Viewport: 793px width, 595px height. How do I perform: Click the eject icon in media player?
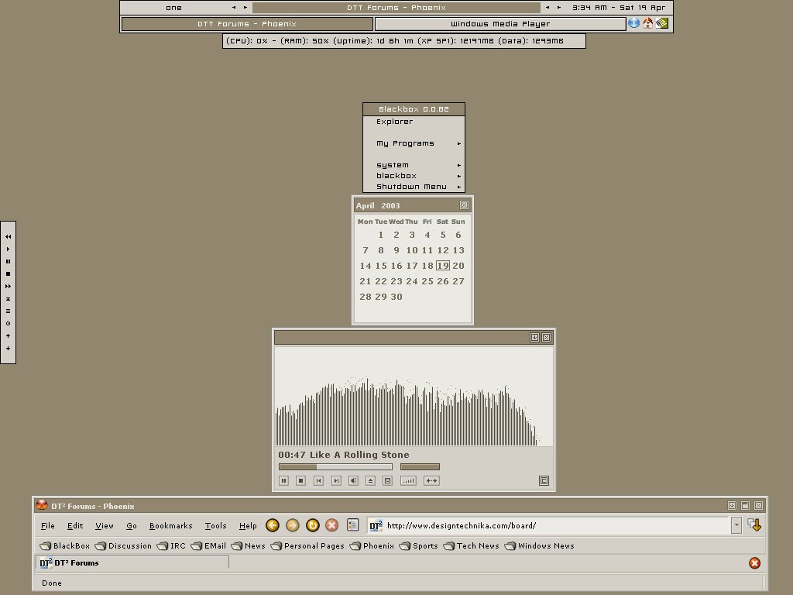click(371, 481)
